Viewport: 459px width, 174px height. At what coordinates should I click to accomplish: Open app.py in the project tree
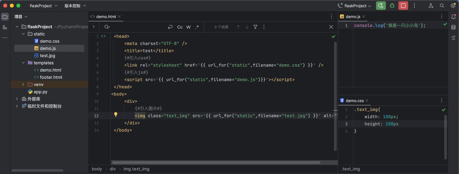[40, 92]
